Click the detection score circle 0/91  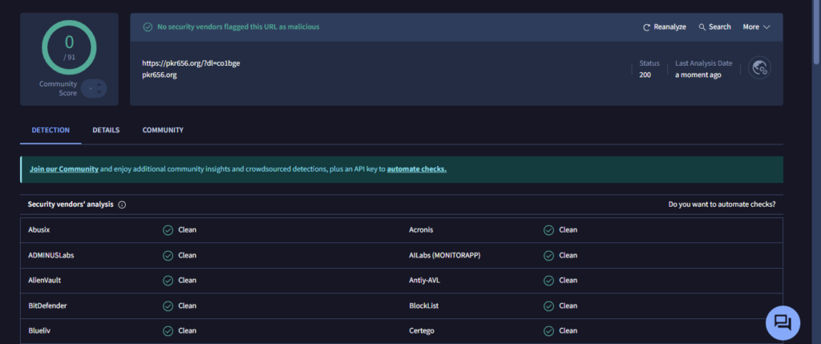69,47
